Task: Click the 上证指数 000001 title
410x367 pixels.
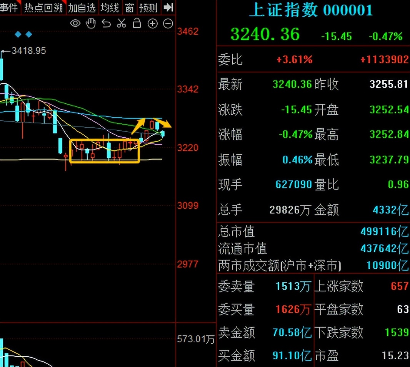Action: point(311,10)
